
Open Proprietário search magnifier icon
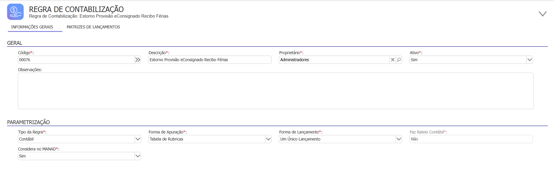click(x=399, y=60)
